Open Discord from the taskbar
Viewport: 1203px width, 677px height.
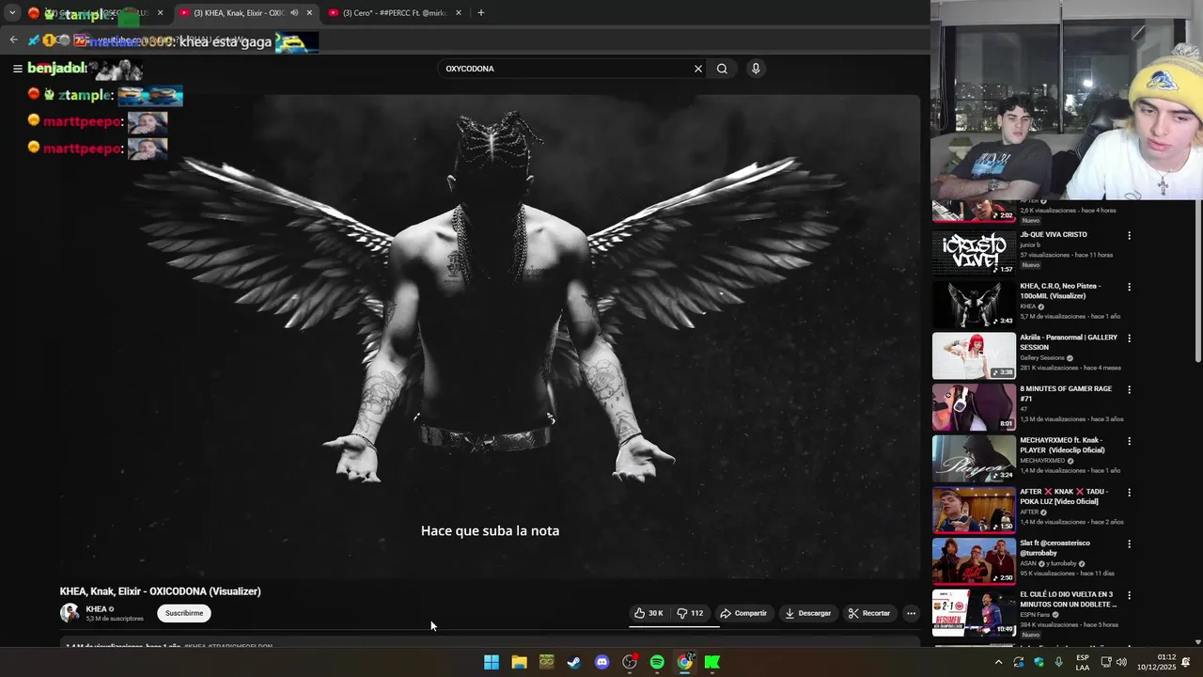point(601,662)
